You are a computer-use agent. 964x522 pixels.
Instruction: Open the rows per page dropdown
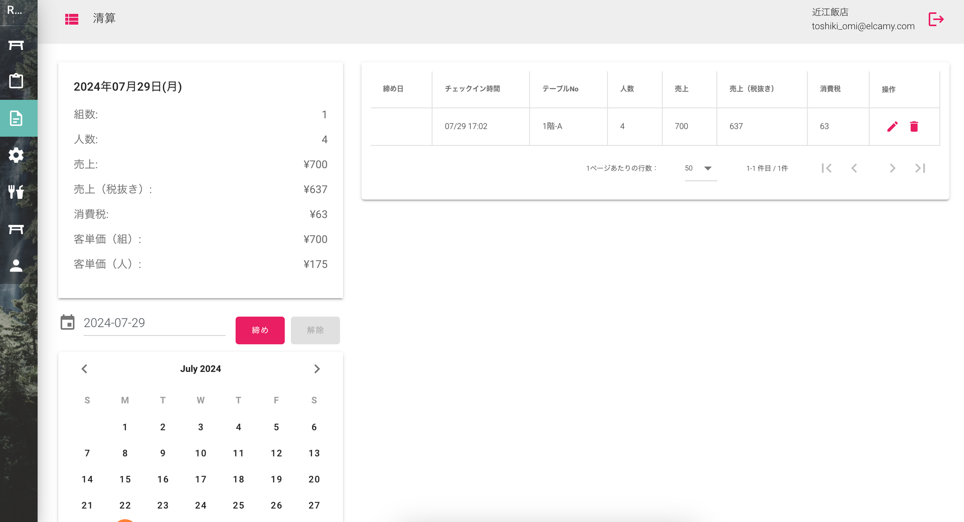(700, 169)
